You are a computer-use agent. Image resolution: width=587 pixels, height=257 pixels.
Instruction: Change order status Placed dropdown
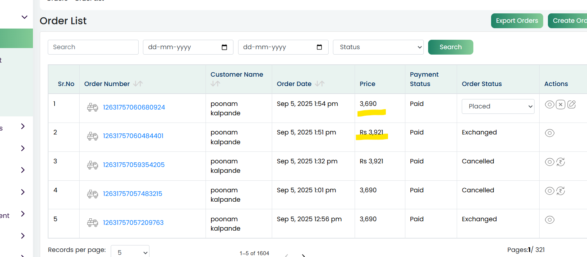coord(498,106)
